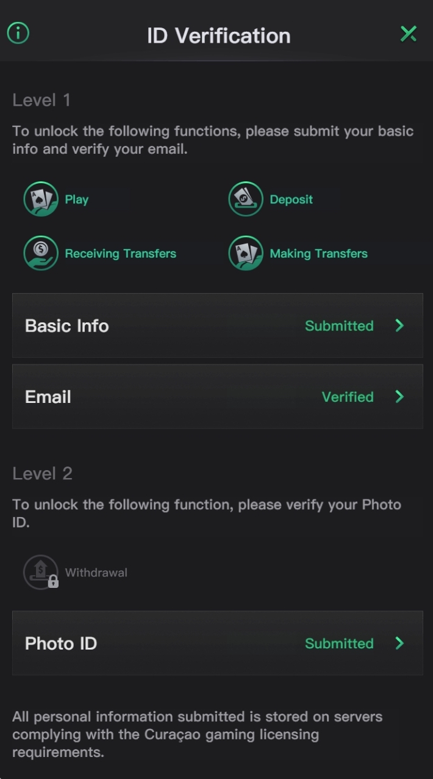Click the greyed Withdrawal label

point(96,573)
